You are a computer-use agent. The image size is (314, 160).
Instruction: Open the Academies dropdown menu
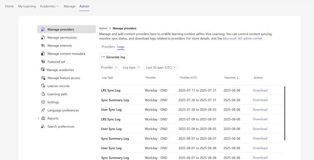click(49, 6)
